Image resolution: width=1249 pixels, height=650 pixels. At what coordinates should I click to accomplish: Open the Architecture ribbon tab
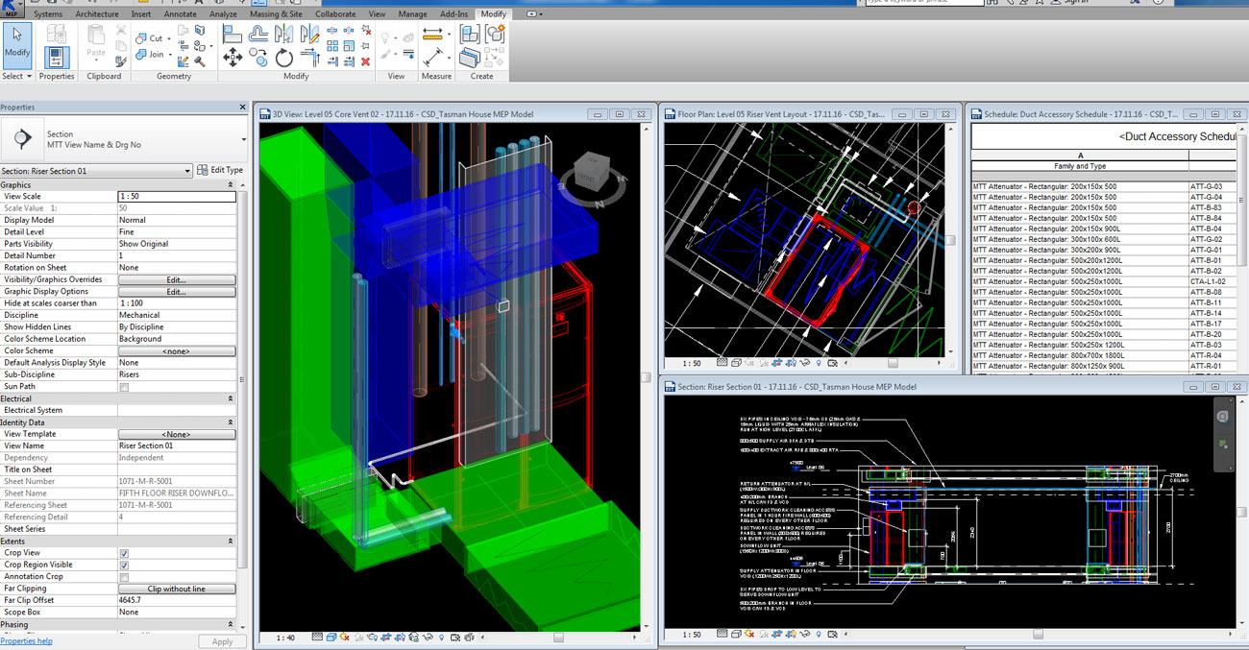(97, 14)
